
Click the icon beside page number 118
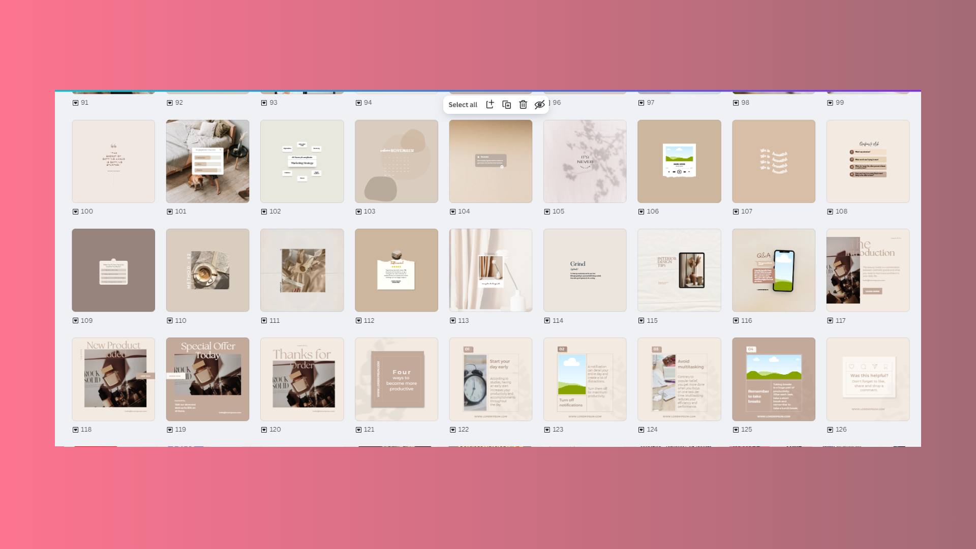click(75, 430)
